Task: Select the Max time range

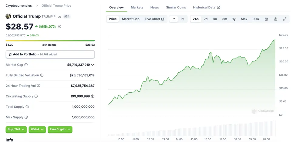Action: 244,19
